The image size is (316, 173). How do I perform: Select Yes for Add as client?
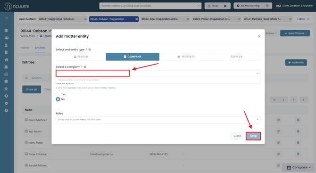click(58, 94)
